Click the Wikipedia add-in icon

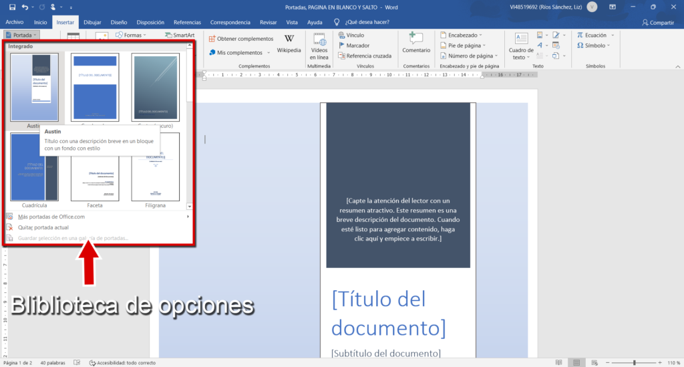coord(289,43)
